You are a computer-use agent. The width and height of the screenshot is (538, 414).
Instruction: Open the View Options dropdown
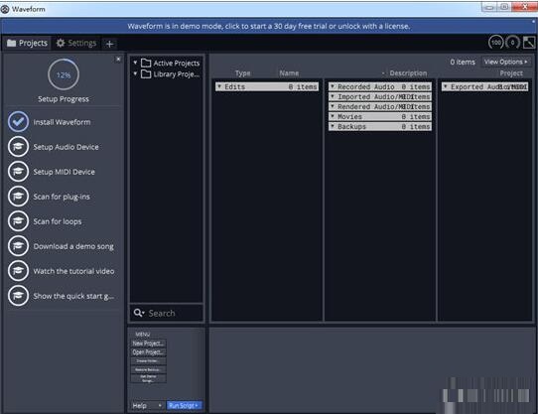(x=506, y=62)
